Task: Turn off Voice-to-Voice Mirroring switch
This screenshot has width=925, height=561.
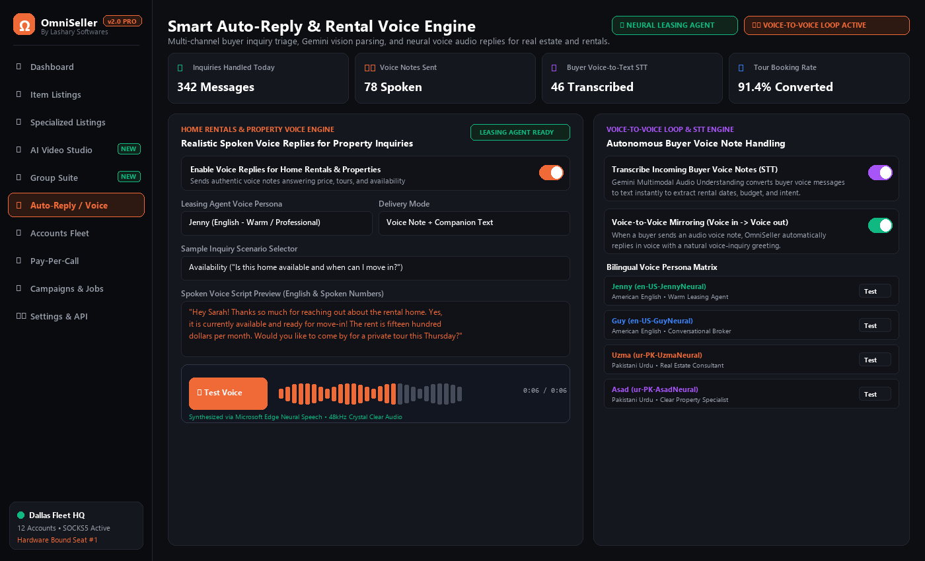Action: point(880,226)
